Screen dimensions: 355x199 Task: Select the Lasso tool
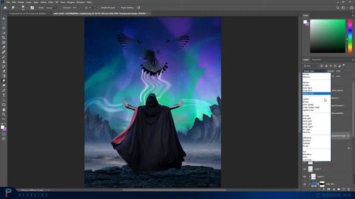4,28
